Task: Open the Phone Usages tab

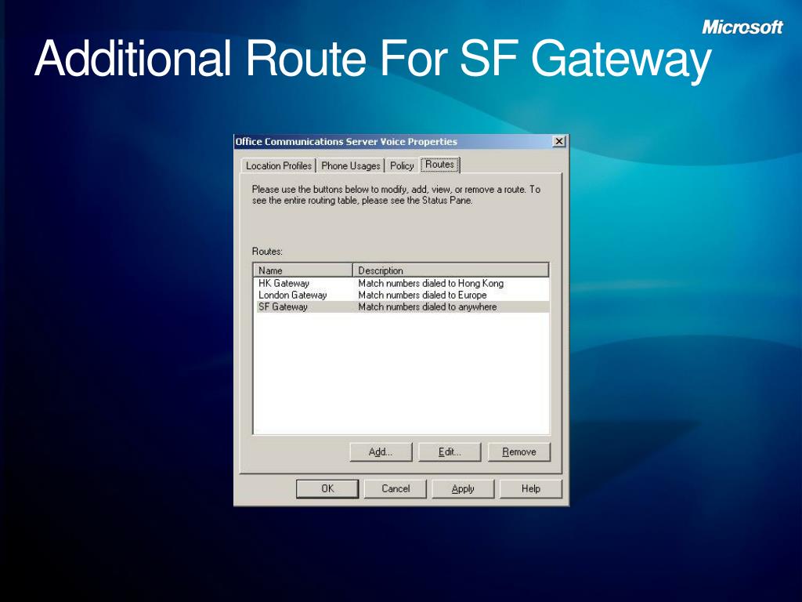Action: (350, 166)
